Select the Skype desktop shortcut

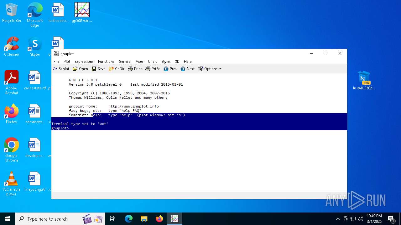(35, 47)
